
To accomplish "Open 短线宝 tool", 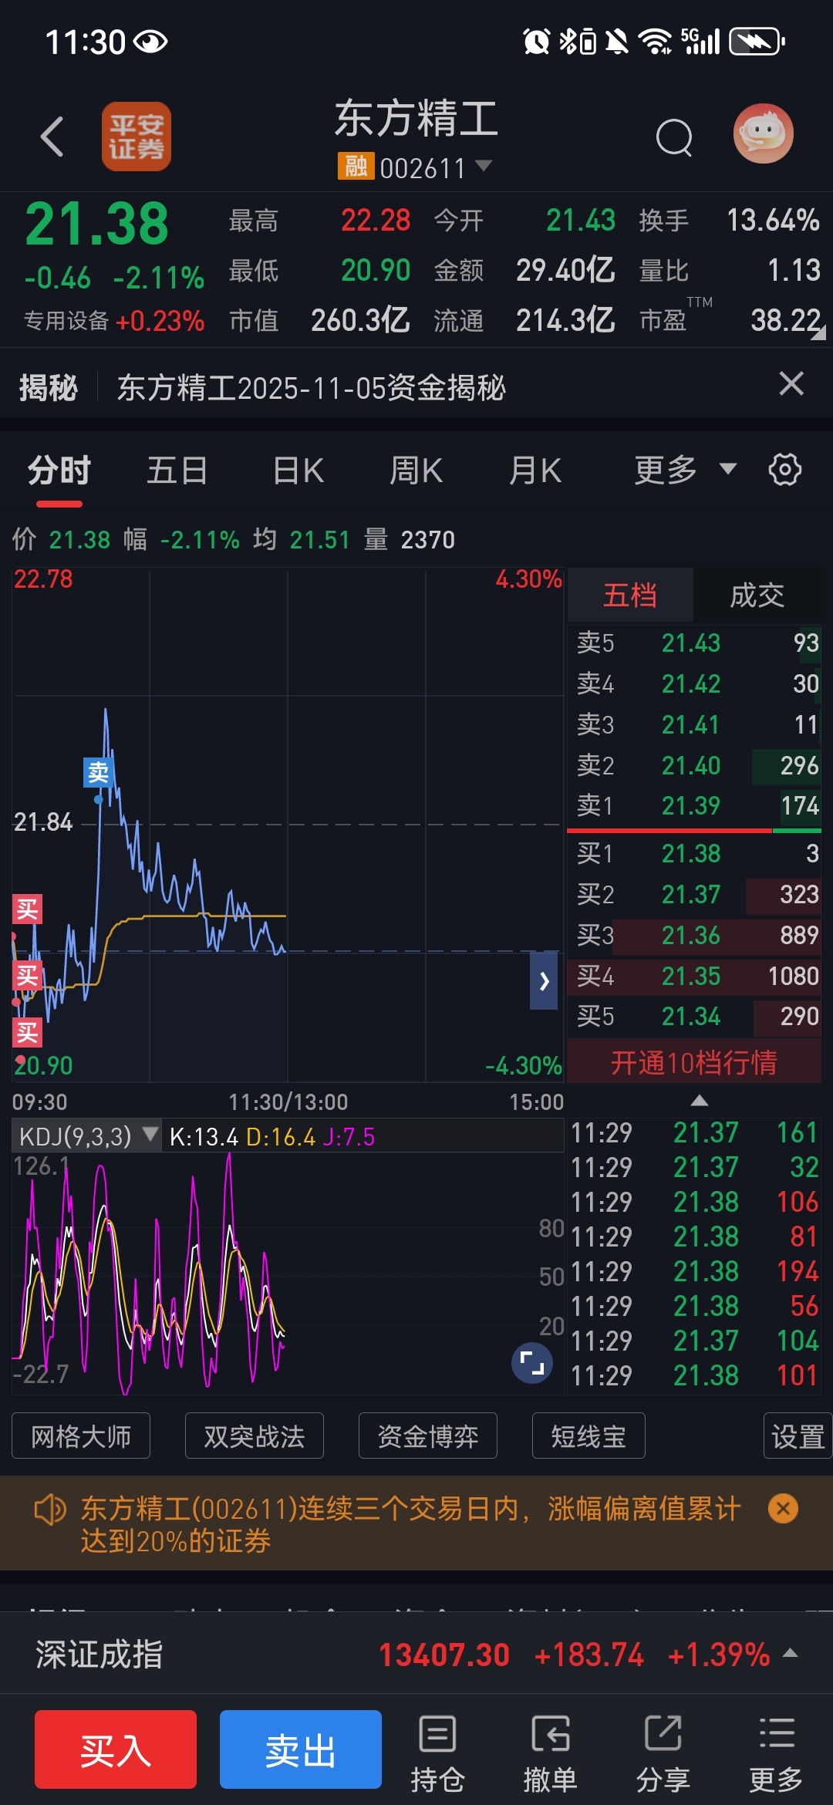I will [588, 1436].
